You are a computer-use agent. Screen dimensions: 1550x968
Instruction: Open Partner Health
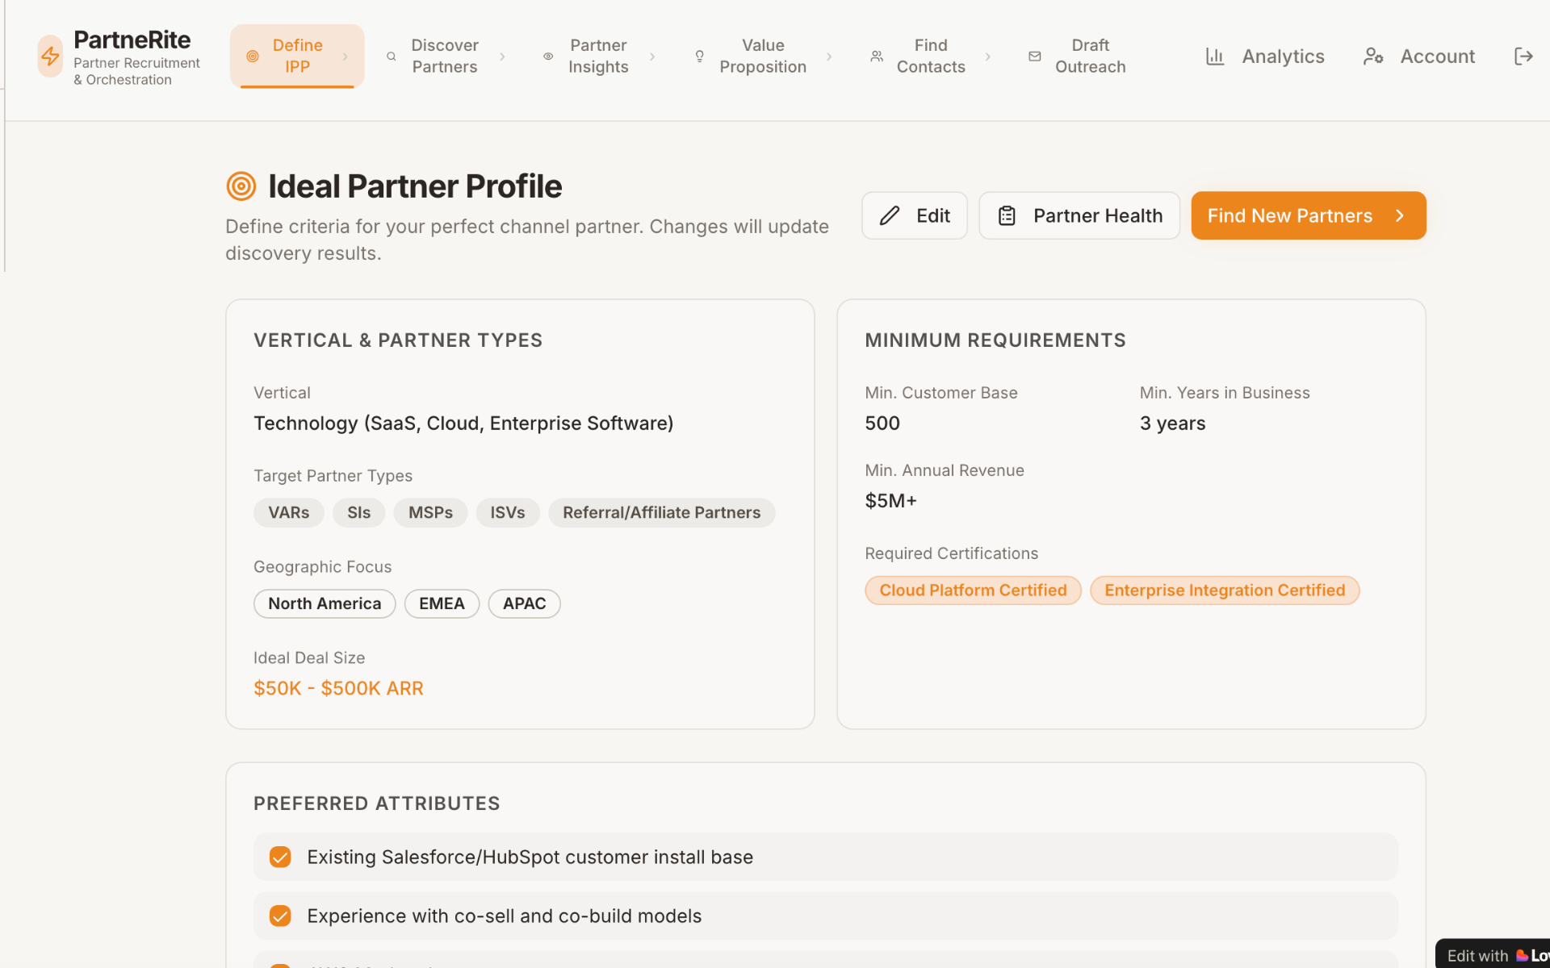point(1079,215)
